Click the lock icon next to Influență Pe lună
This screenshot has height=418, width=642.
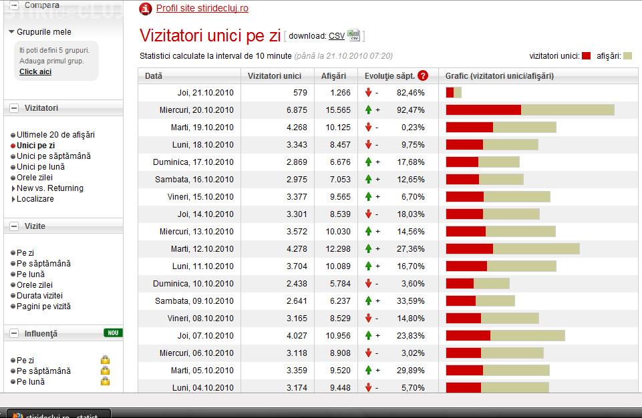click(105, 381)
